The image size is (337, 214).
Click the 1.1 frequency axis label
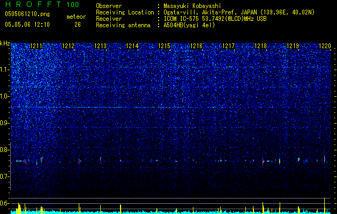click(x=5, y=70)
